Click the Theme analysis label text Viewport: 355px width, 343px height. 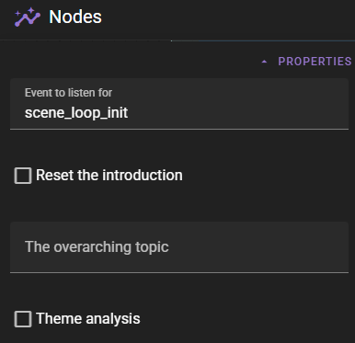tap(88, 318)
